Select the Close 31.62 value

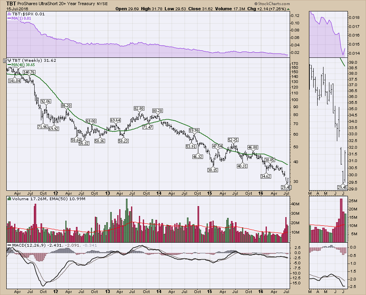[200, 9]
